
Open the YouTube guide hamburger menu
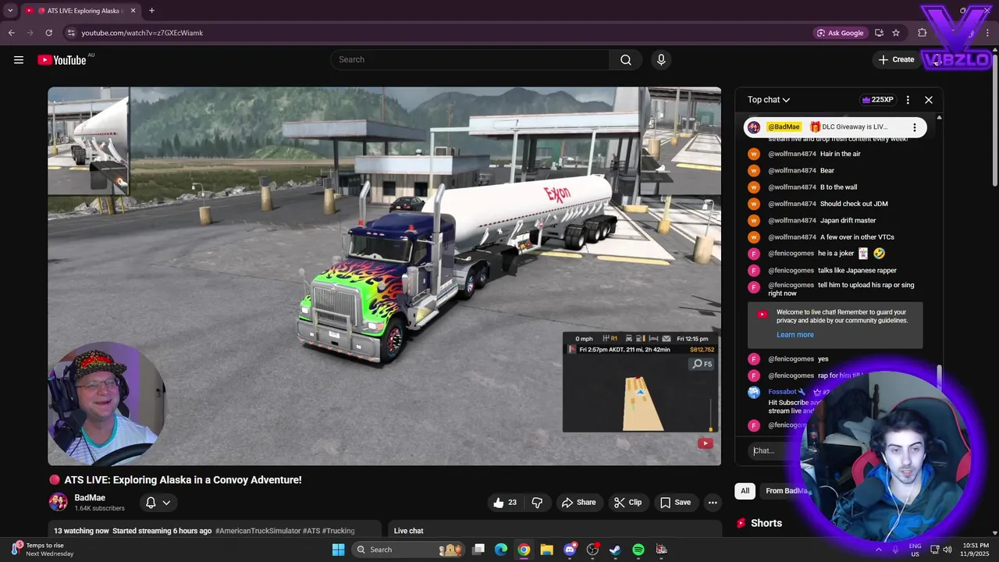(19, 59)
